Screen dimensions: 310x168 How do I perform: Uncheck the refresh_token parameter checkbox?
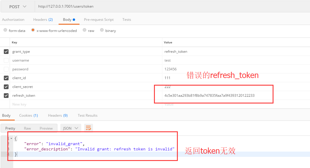[6, 96]
